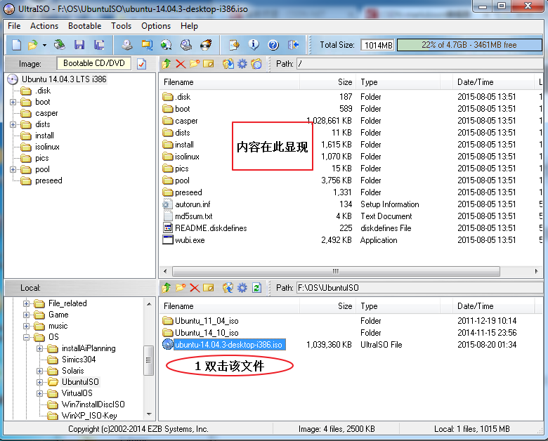Click the local tree scrollbar down arrow
The height and width of the screenshot is (441, 548).
(x=149, y=414)
